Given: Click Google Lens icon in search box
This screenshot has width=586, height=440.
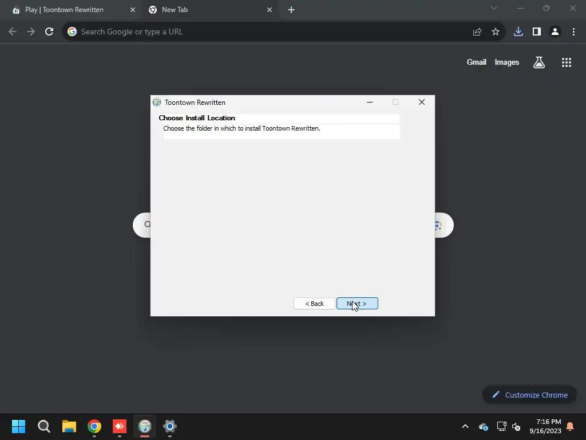Looking at the screenshot, I should (438, 225).
